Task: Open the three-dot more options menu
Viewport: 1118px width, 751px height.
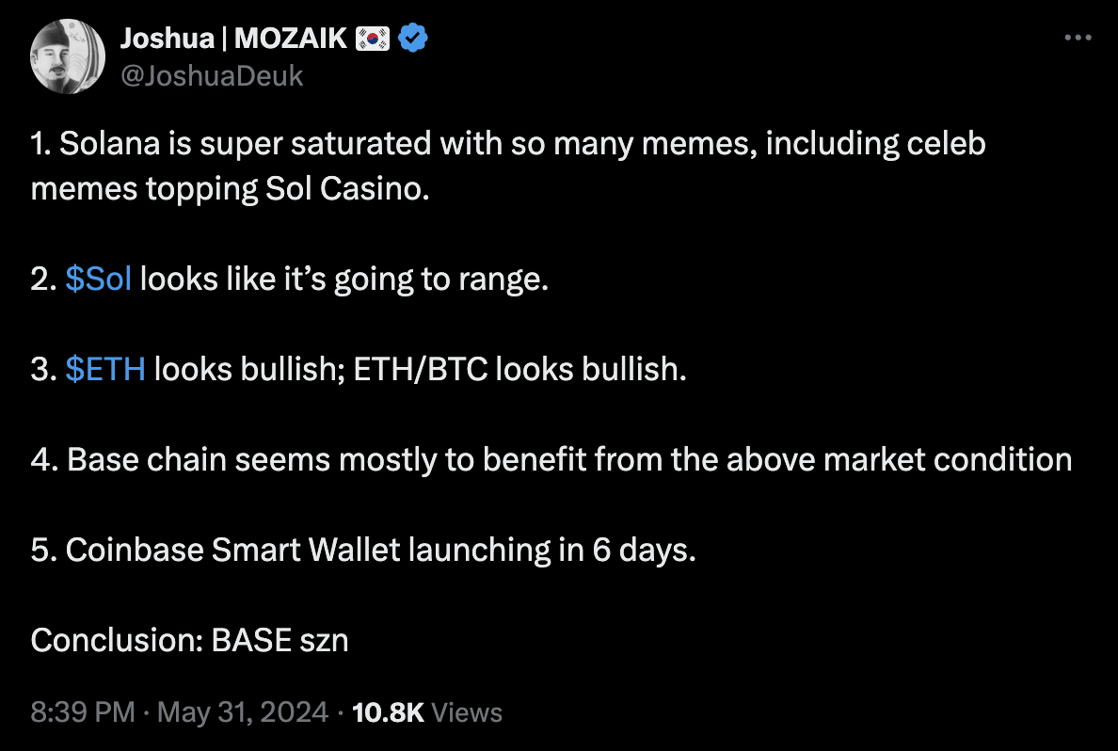Action: (1077, 39)
